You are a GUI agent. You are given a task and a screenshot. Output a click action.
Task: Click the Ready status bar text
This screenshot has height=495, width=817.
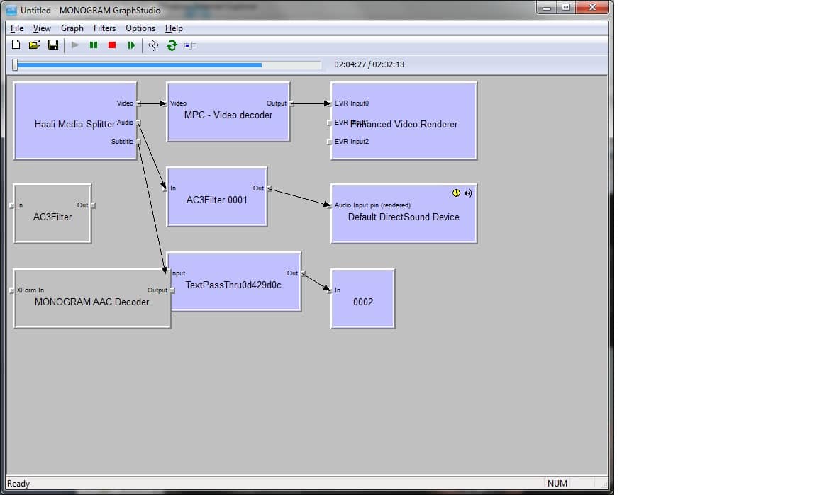[x=18, y=484]
